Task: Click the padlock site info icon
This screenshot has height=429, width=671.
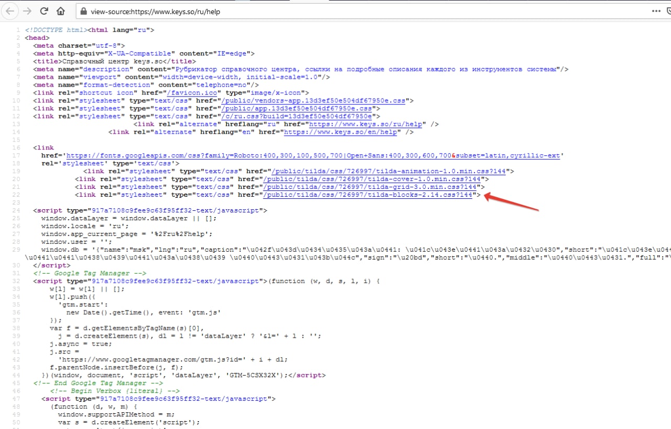Action: pyautogui.click(x=83, y=12)
